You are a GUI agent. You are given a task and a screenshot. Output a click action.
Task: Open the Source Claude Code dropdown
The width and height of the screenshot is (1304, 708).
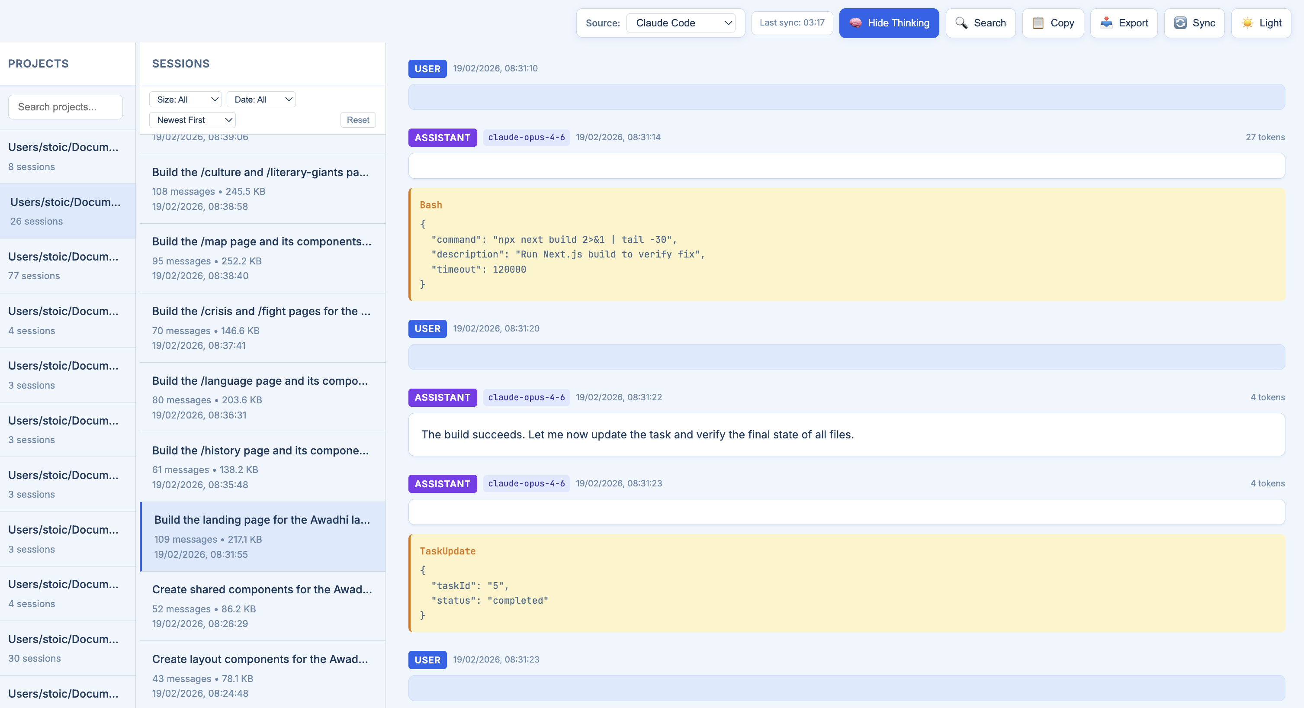pyautogui.click(x=681, y=23)
